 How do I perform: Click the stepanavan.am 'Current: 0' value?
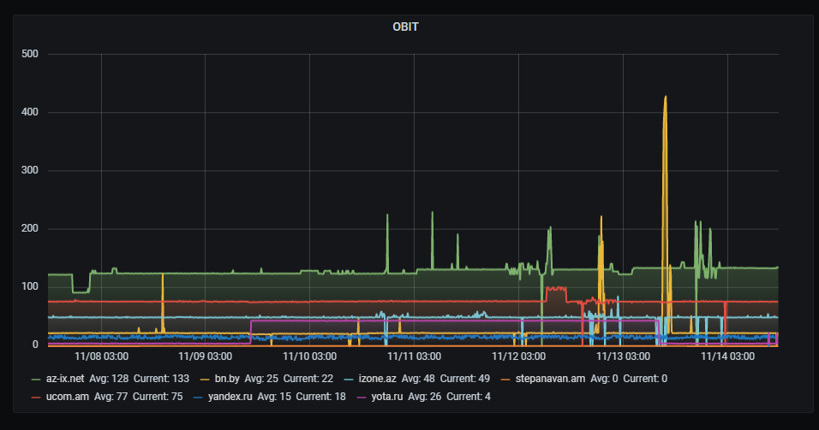[x=645, y=379]
